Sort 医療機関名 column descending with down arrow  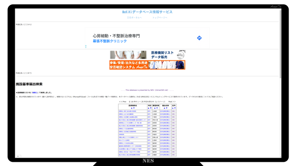point(134,108)
